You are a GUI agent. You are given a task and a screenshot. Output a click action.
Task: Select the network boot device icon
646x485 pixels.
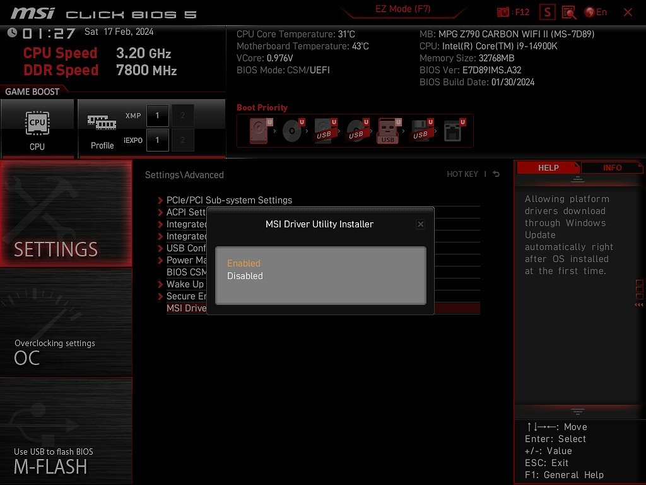454,131
